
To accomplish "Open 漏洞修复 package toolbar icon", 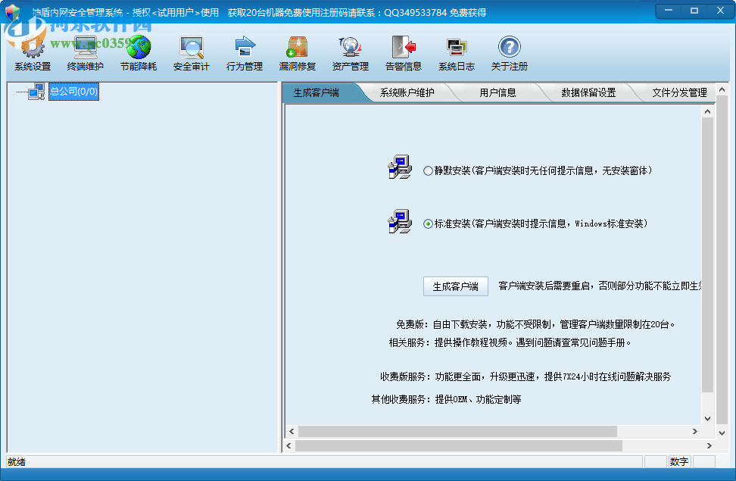I will click(x=298, y=48).
